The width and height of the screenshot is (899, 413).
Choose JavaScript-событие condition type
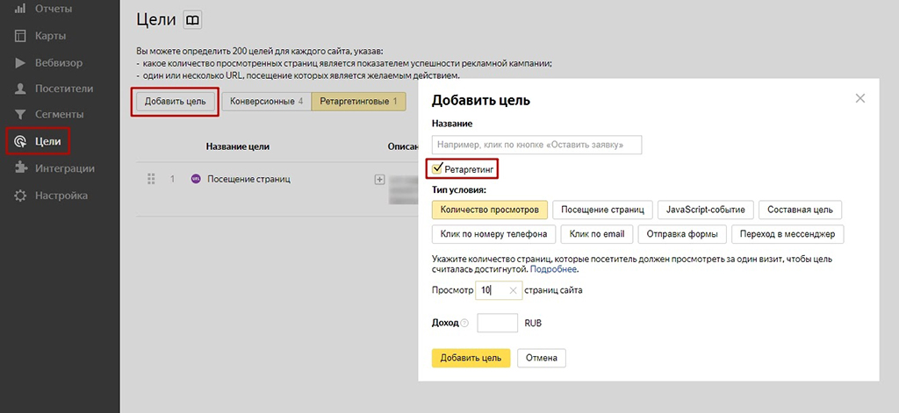click(x=706, y=210)
